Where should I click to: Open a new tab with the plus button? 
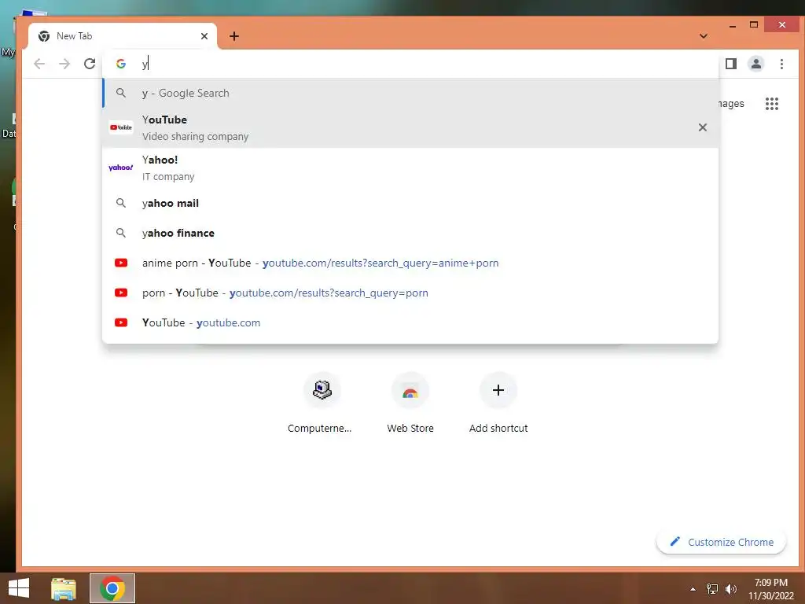click(x=234, y=36)
